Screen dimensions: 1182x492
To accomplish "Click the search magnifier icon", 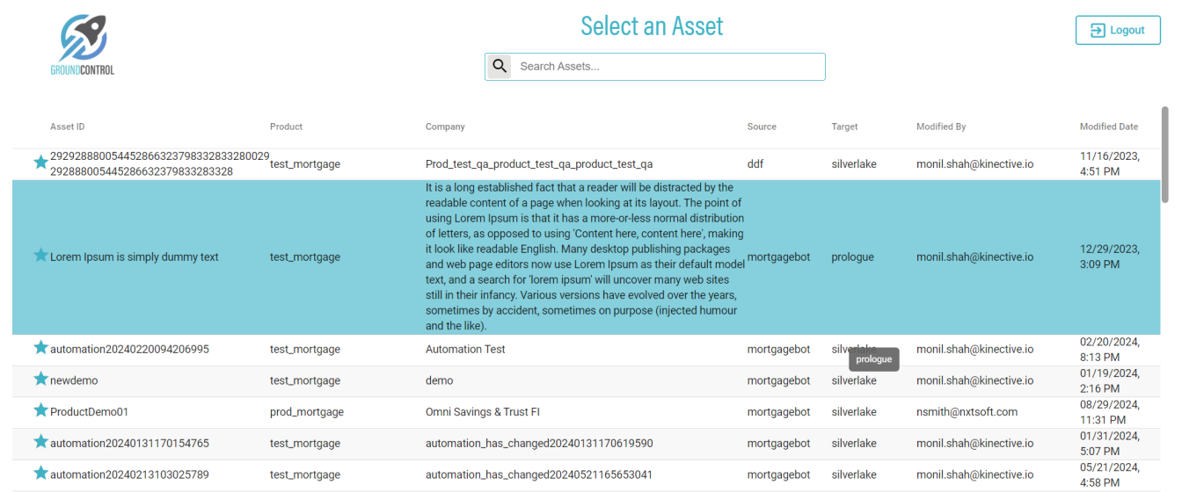I will coord(500,66).
